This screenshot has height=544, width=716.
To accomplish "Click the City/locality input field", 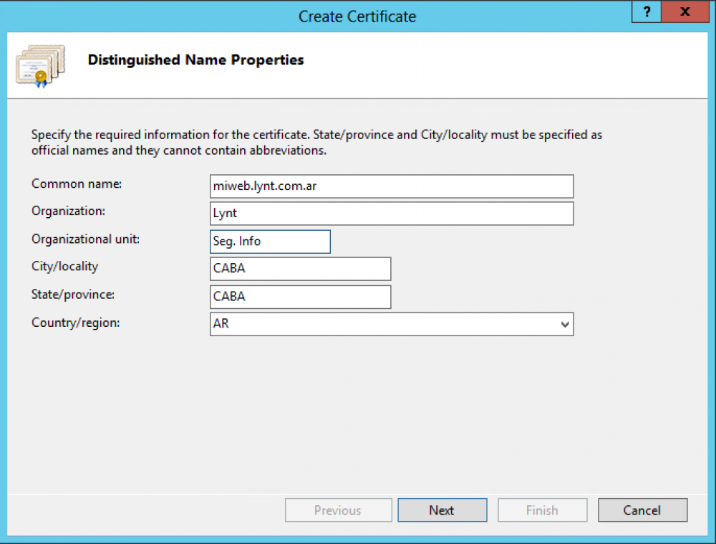I will click(x=300, y=268).
